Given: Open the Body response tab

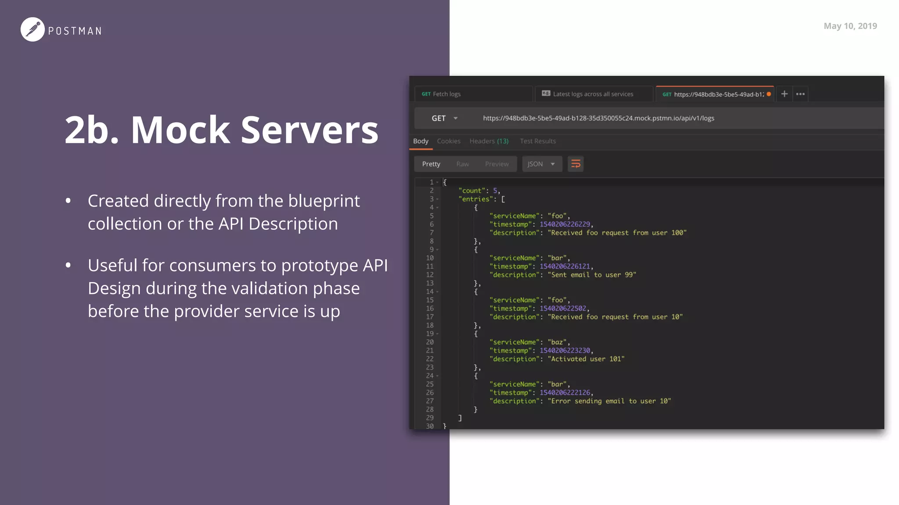Looking at the screenshot, I should [x=421, y=141].
